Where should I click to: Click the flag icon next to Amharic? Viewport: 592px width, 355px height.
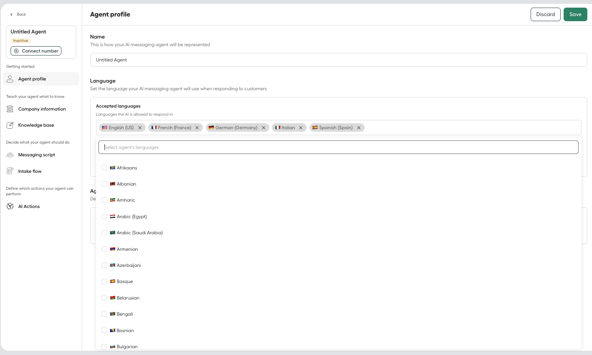click(x=113, y=200)
